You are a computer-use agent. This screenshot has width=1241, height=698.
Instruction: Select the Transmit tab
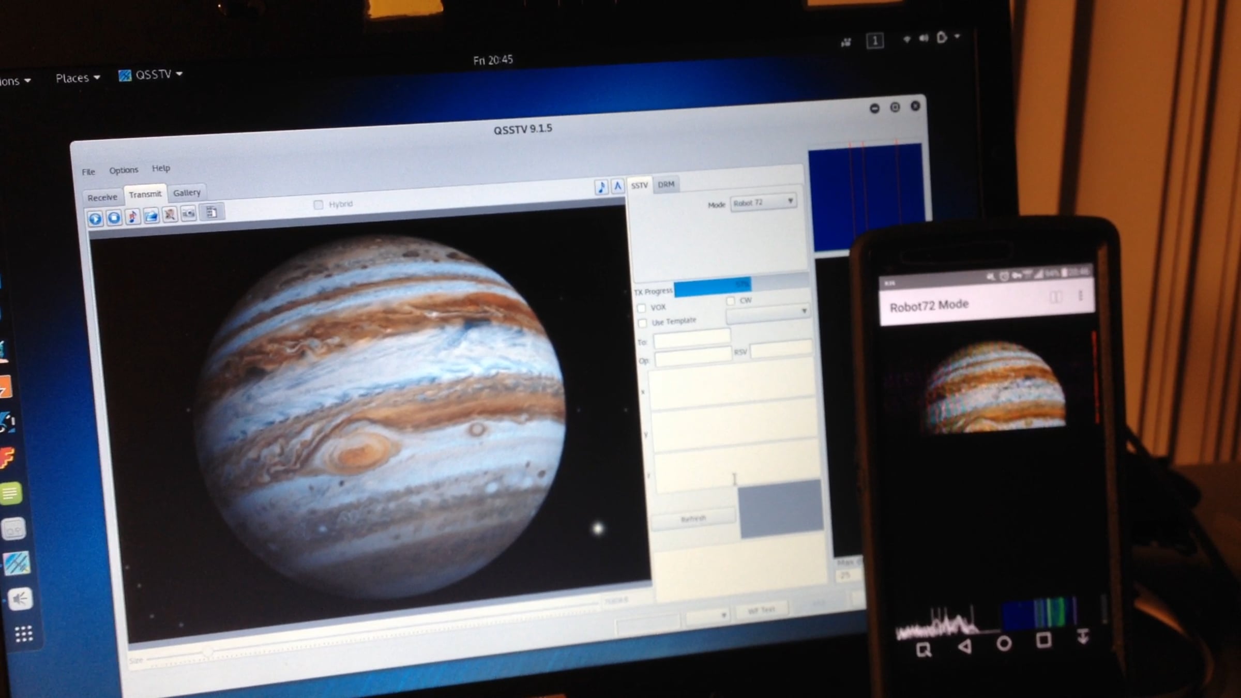[x=145, y=194]
